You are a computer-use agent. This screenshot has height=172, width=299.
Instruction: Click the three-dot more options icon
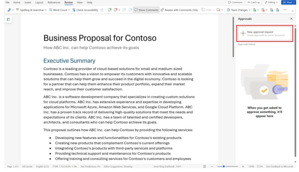point(285,10)
